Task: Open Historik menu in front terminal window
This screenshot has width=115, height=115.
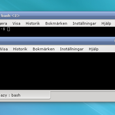Action: point(20,49)
